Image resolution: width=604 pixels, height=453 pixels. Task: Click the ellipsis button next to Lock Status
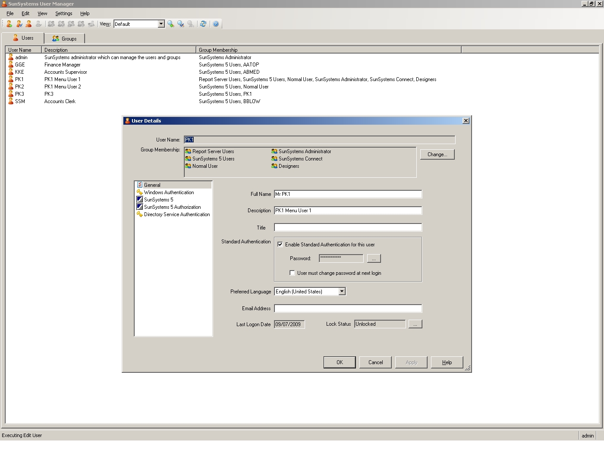click(415, 324)
